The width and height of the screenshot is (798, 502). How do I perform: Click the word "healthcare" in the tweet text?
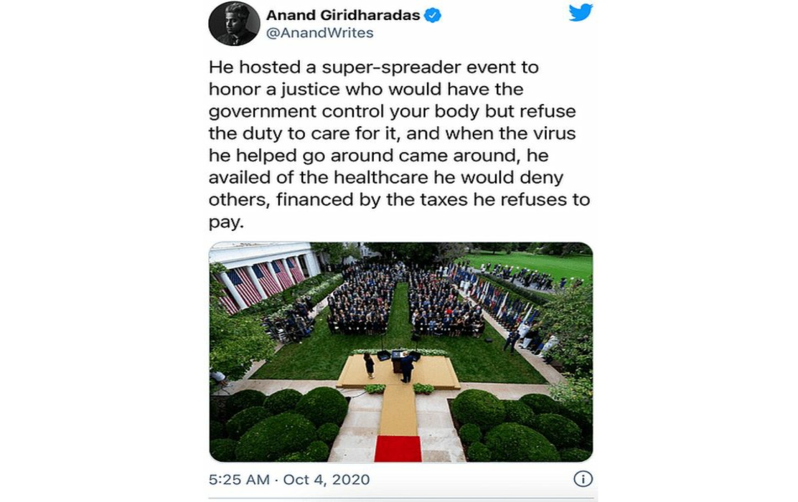coord(380,178)
